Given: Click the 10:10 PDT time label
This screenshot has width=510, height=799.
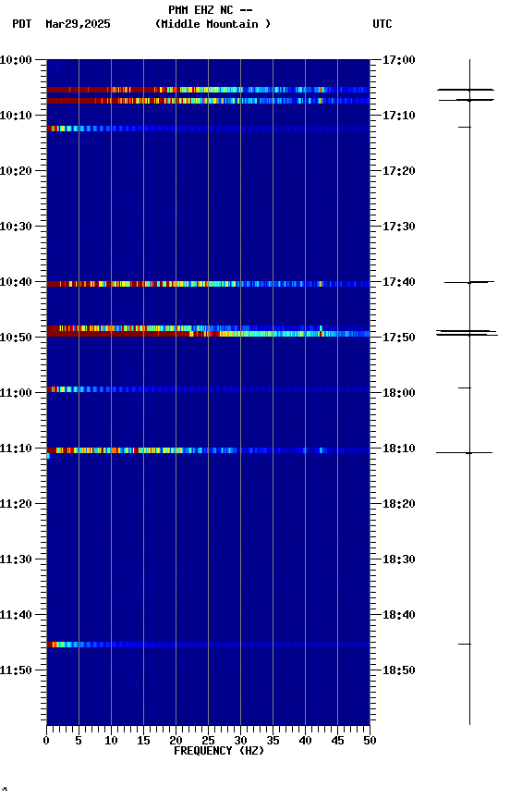Looking at the screenshot, I should click(16, 116).
